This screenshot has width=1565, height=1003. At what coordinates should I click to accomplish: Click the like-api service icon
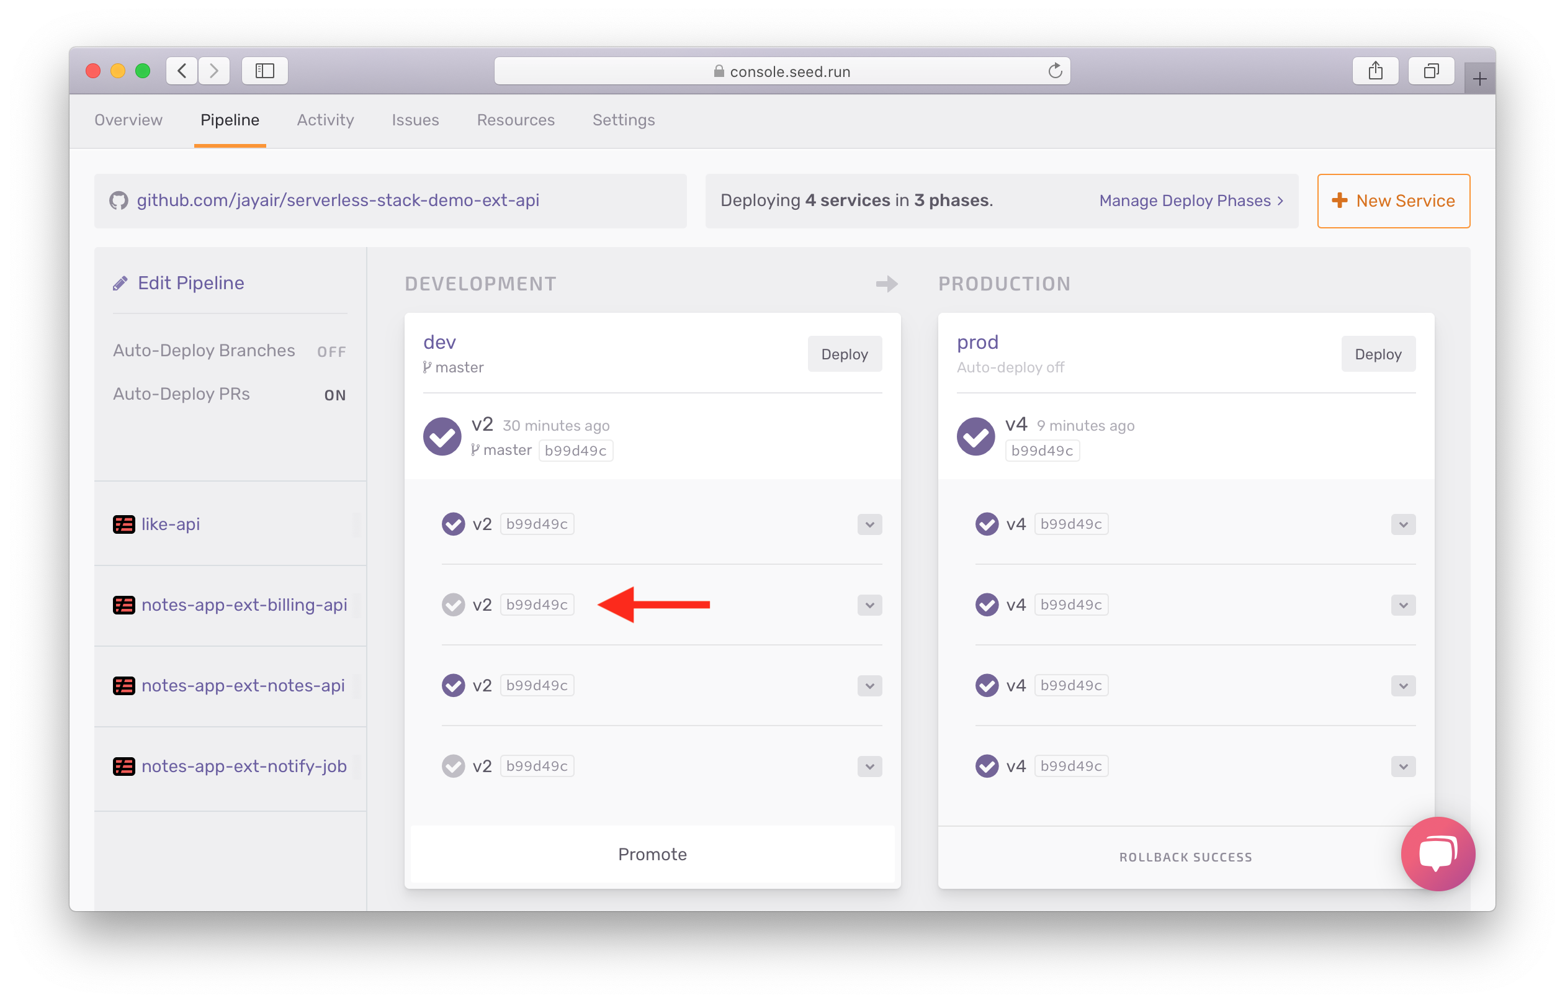tap(124, 524)
